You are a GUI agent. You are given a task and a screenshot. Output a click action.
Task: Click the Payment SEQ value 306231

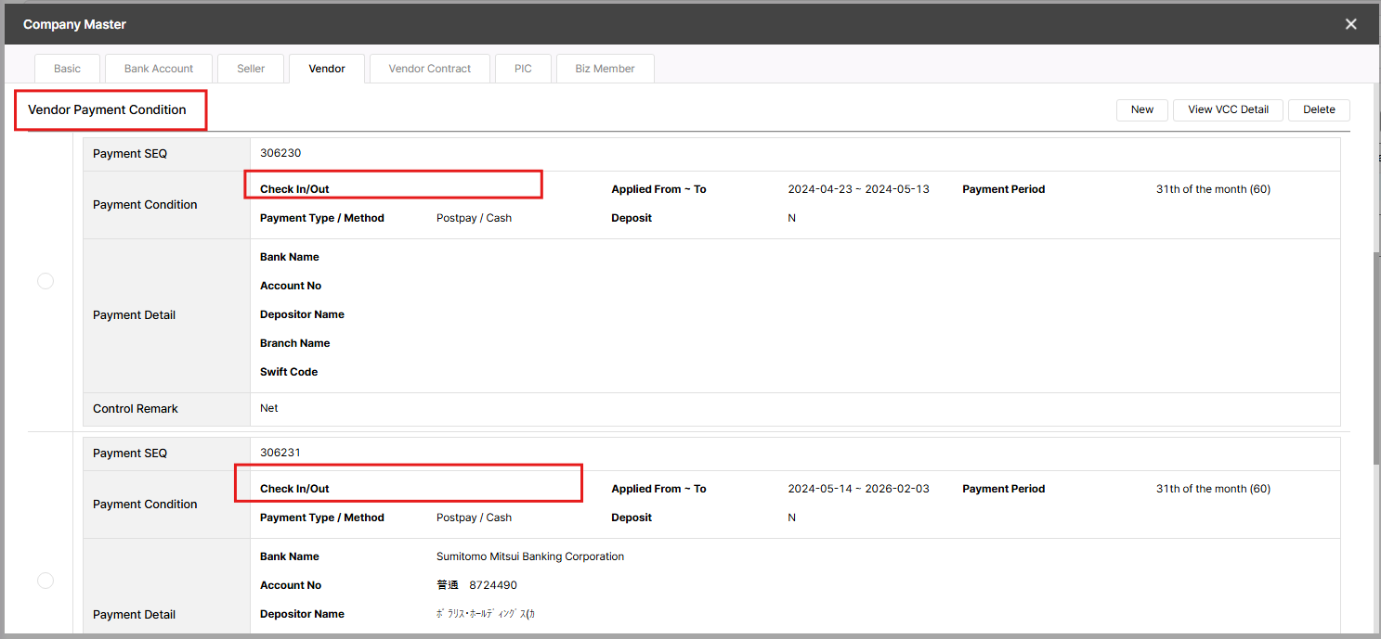[280, 454]
